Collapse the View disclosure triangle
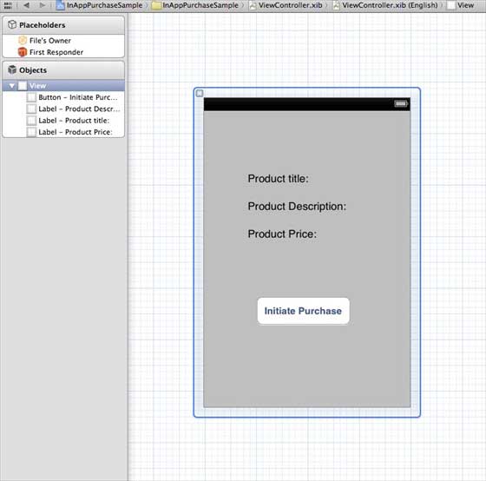Viewport: 486px width, 481px height. pos(12,86)
